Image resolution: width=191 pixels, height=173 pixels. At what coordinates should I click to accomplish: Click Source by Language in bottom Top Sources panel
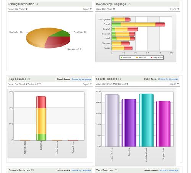(169, 170)
